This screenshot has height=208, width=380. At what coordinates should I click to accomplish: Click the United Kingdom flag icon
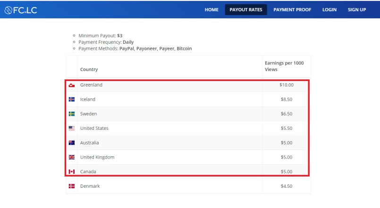[x=71, y=157]
